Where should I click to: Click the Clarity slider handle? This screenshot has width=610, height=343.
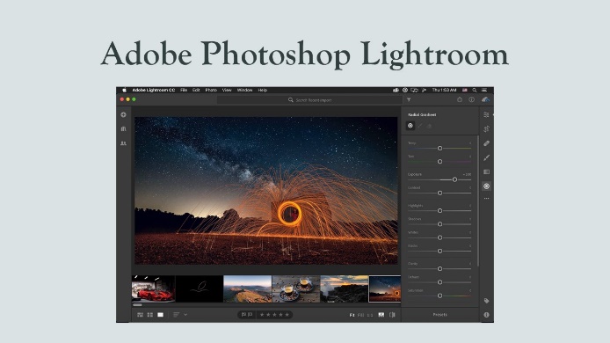click(x=439, y=268)
